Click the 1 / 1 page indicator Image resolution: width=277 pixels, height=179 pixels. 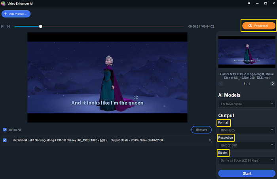coord(247,84)
